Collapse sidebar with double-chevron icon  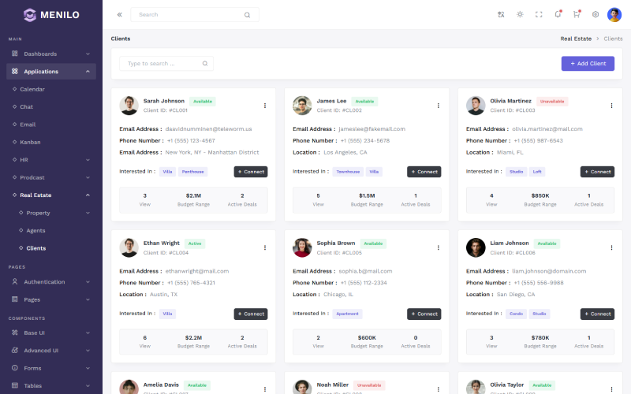point(120,14)
